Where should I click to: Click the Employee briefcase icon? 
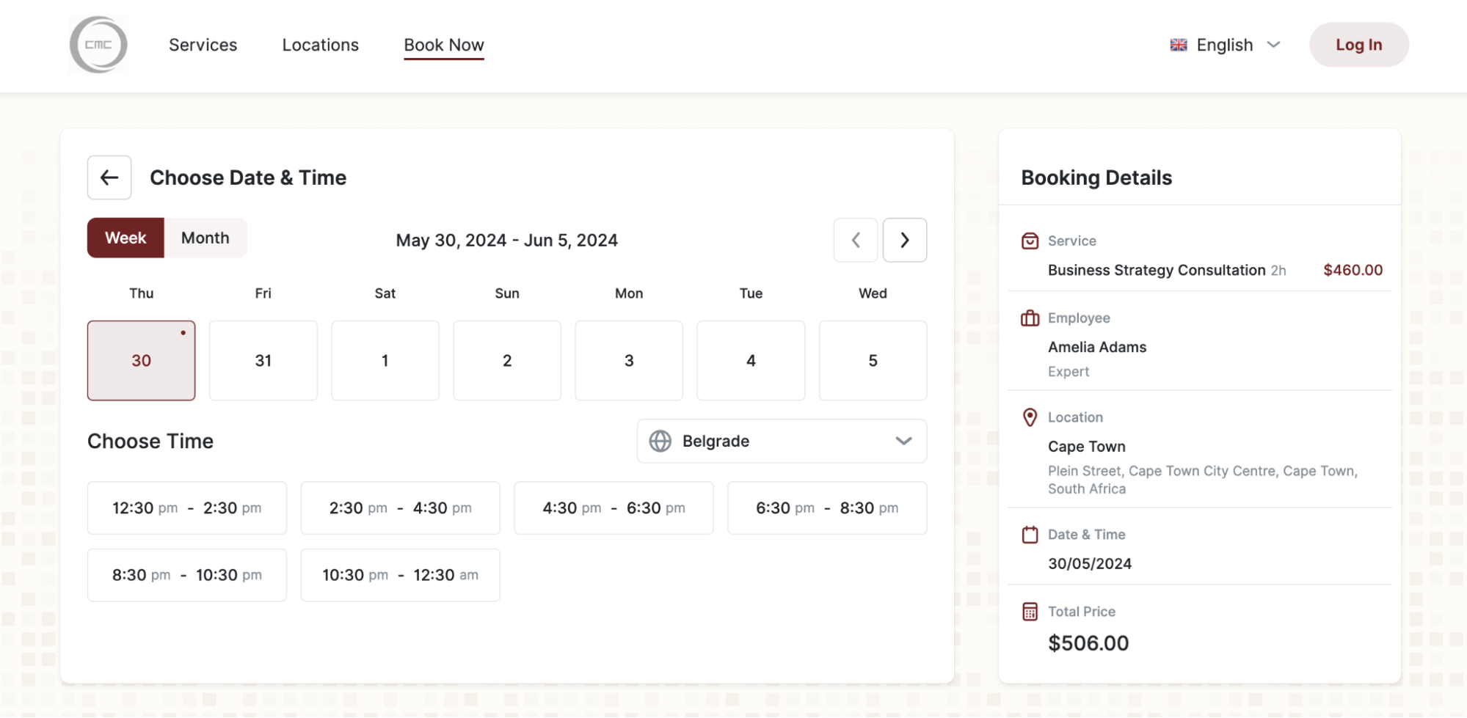coord(1030,318)
